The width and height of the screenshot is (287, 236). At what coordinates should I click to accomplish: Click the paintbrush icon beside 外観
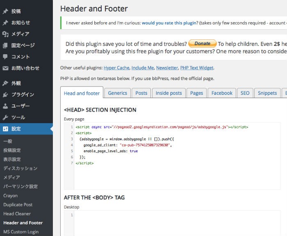click(x=5, y=83)
